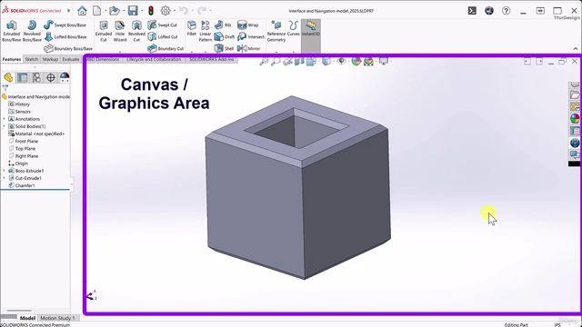This screenshot has width=582, height=327.
Task: Start the Revolved Cut tool
Action: click(x=136, y=31)
